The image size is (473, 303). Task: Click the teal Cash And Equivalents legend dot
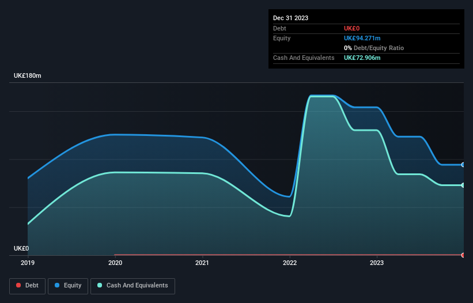[100, 285]
